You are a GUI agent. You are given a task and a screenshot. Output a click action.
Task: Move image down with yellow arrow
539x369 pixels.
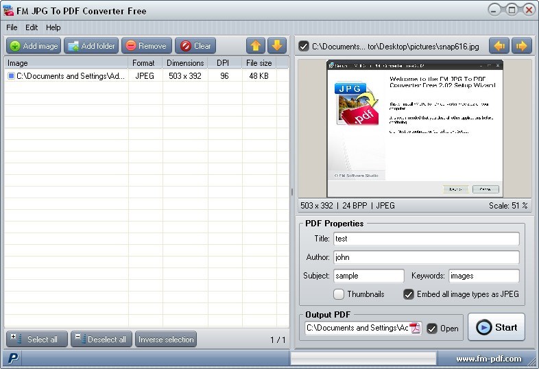pos(277,46)
